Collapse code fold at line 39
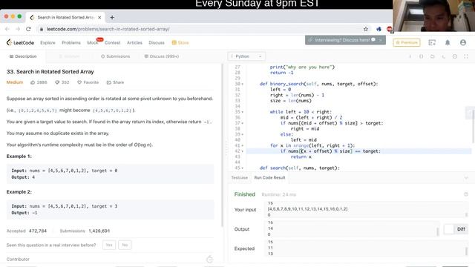Viewport: 475px width, 267px height. [243, 134]
